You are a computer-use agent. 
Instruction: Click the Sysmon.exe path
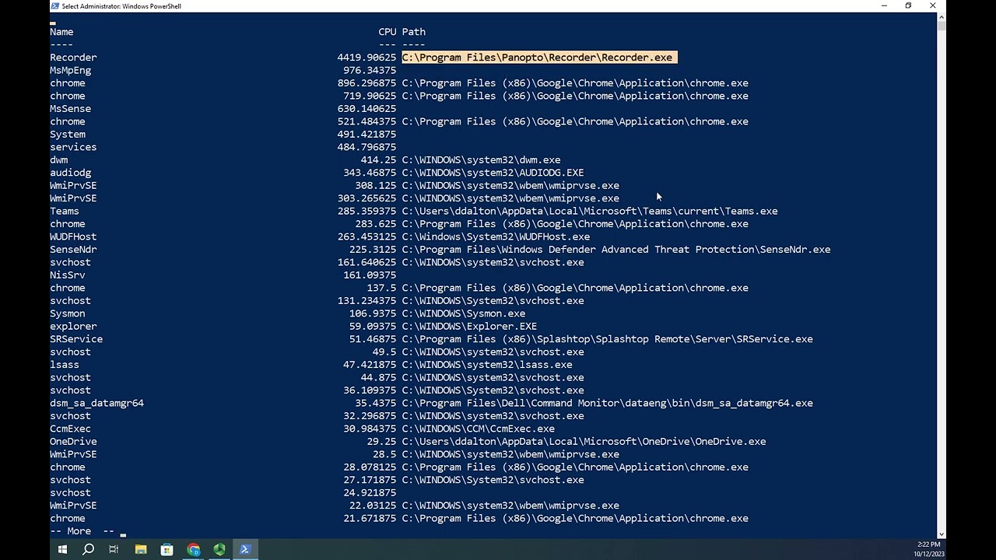coord(463,313)
